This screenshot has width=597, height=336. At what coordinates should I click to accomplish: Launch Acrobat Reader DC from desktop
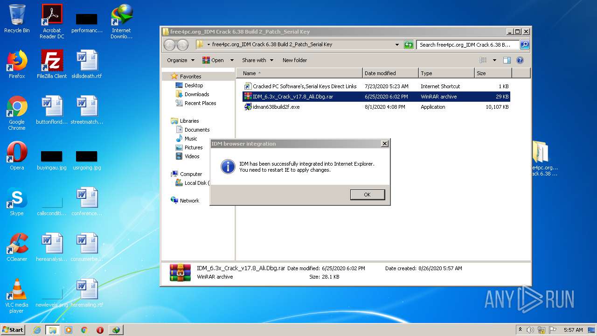[52, 21]
